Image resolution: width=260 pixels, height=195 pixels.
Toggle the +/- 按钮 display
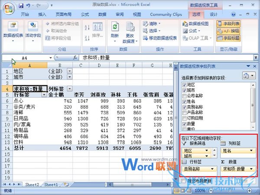228,31
